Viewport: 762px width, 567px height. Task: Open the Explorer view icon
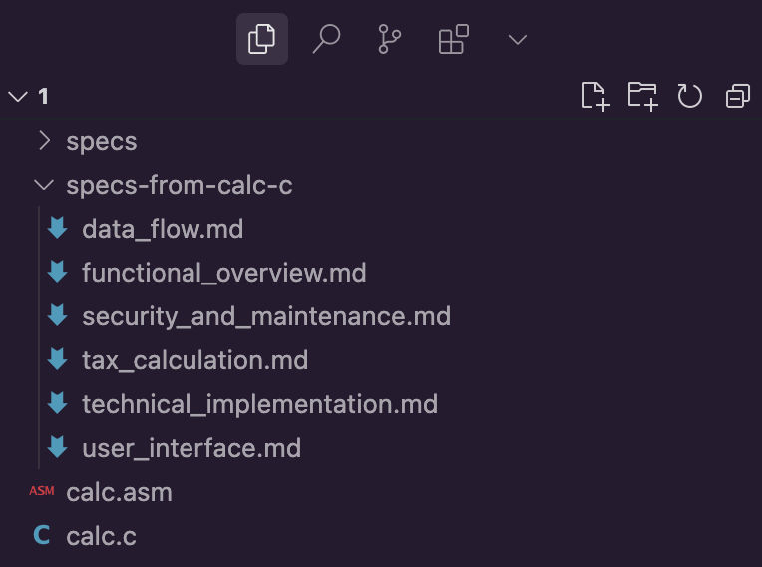coord(262,39)
